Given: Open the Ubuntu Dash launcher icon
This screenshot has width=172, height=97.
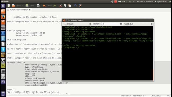Looking at the screenshot, I should coord(3,6).
